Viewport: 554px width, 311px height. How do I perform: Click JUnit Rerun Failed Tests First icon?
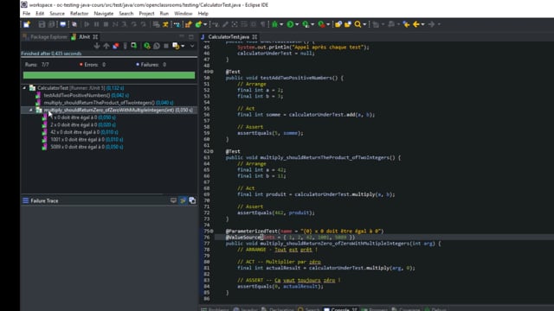coord(157,46)
